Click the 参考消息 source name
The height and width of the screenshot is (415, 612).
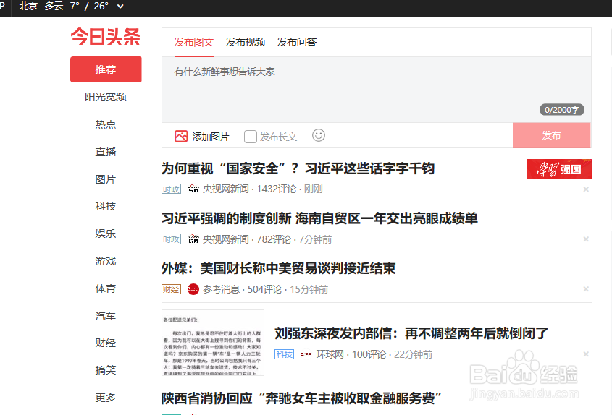[x=221, y=289]
